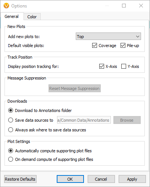Expand dropdown arrow next to Top
This screenshot has height=187, width=150.
coord(138,37)
